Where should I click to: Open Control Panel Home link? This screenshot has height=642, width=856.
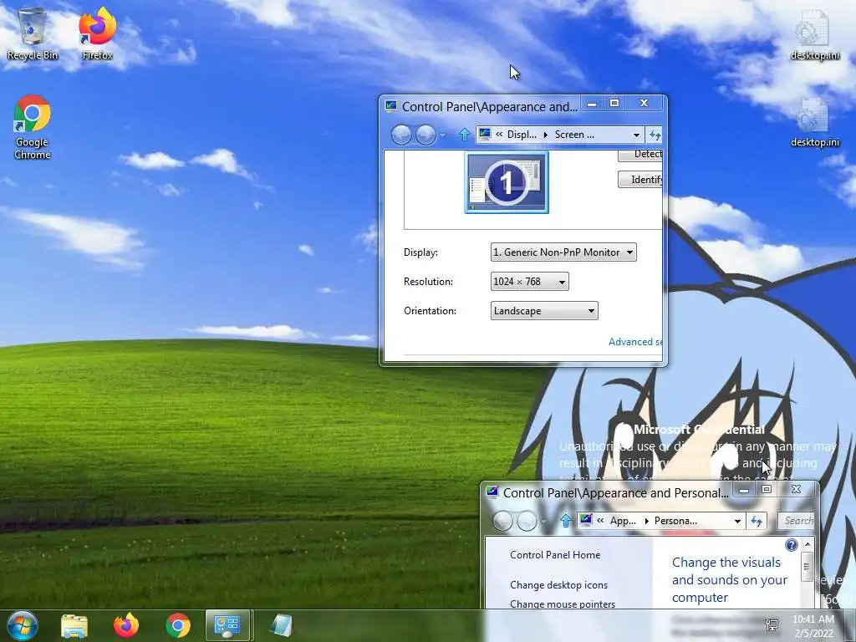pyautogui.click(x=555, y=555)
